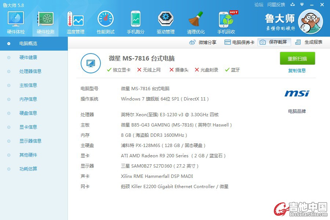This screenshot has width=330, height=220.
Task: Open 电脑保养卡 maintenance card
Action: 239,42
